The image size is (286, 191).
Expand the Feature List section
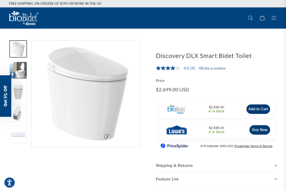pos(167,179)
